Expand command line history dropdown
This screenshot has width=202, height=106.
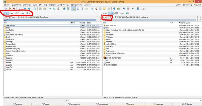200,101
